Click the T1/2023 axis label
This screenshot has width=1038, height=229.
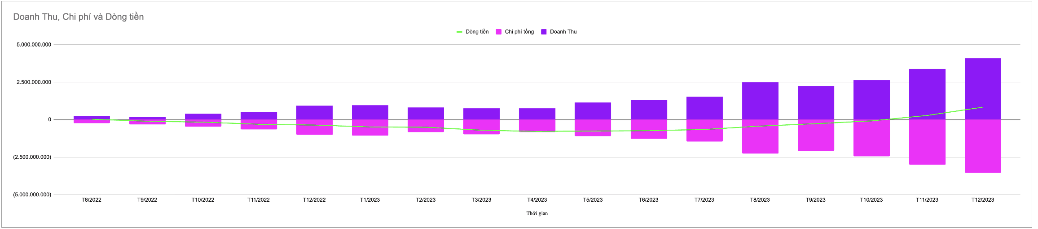pyautogui.click(x=370, y=200)
